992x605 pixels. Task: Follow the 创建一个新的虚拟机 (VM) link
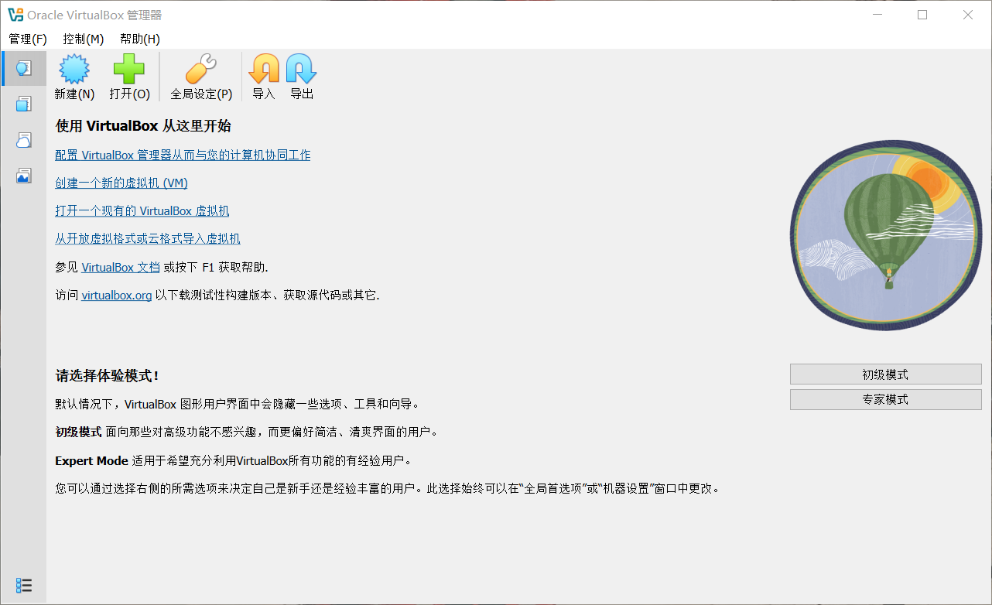[x=121, y=183]
